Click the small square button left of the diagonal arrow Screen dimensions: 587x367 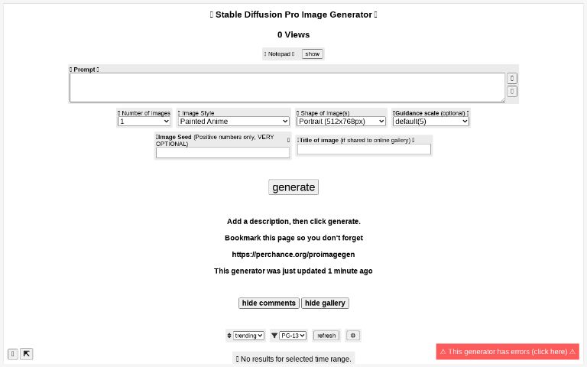coord(13,353)
